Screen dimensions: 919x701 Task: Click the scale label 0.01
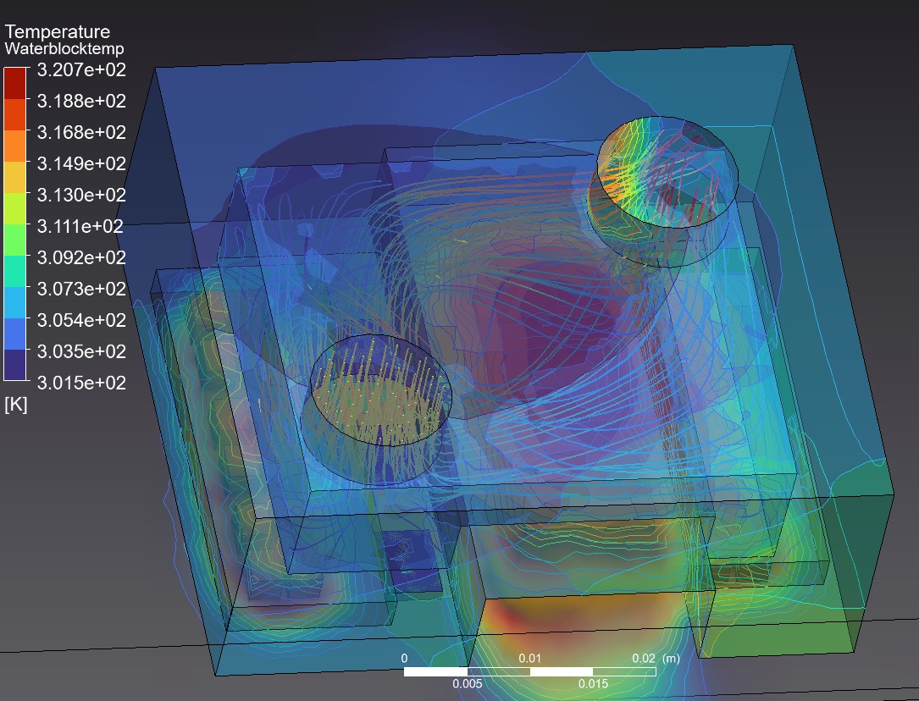pyautogui.click(x=530, y=659)
